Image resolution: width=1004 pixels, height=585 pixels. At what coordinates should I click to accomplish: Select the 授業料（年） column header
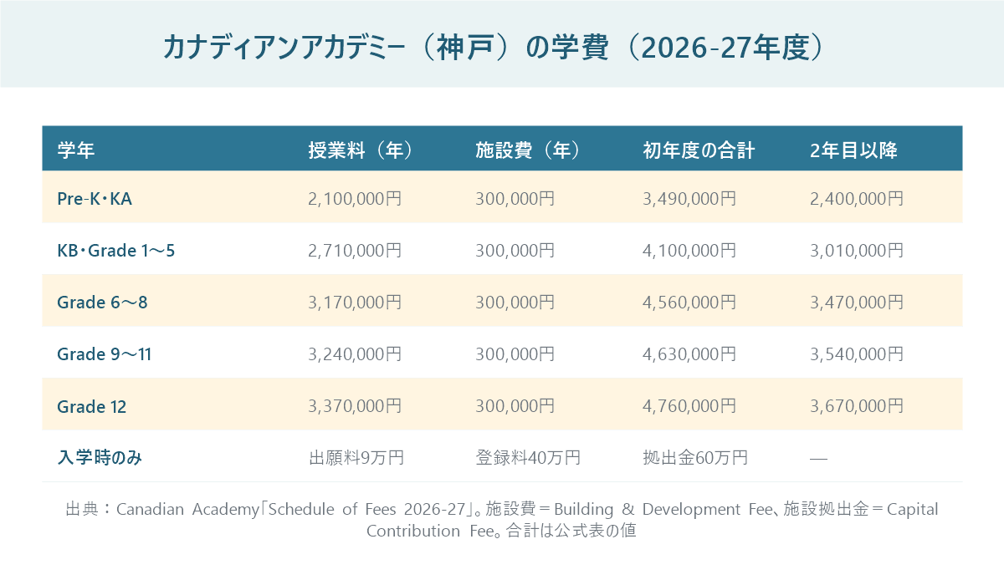pos(361,151)
